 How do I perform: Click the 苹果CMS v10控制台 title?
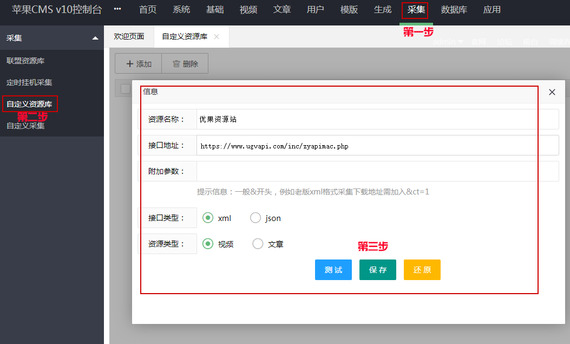point(57,9)
